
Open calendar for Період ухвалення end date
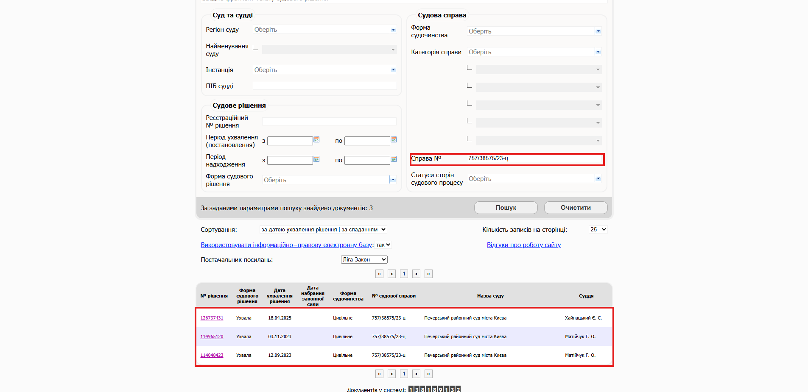pos(394,140)
